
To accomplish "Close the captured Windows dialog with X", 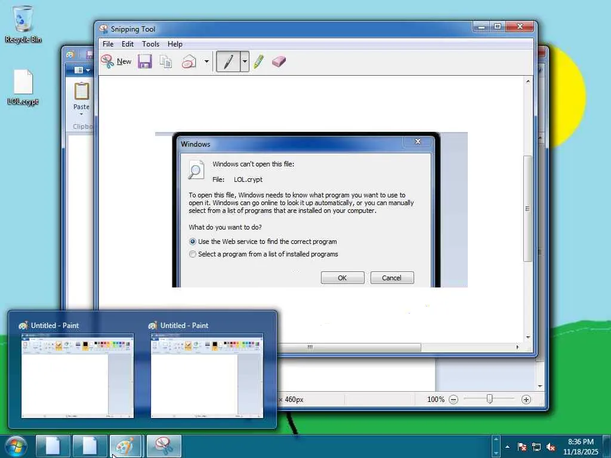I will (x=418, y=141).
